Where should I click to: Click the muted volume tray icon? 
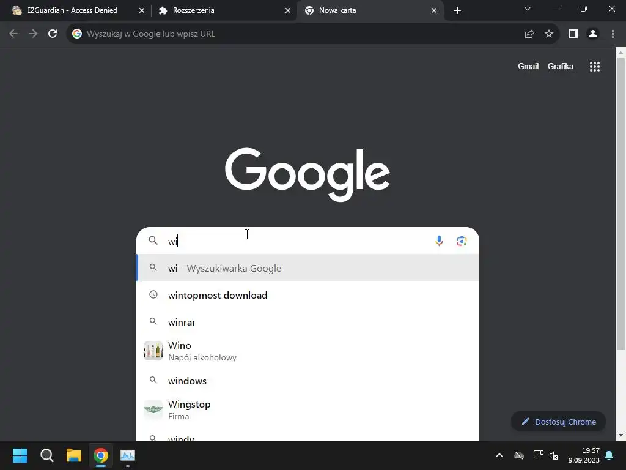click(554, 455)
